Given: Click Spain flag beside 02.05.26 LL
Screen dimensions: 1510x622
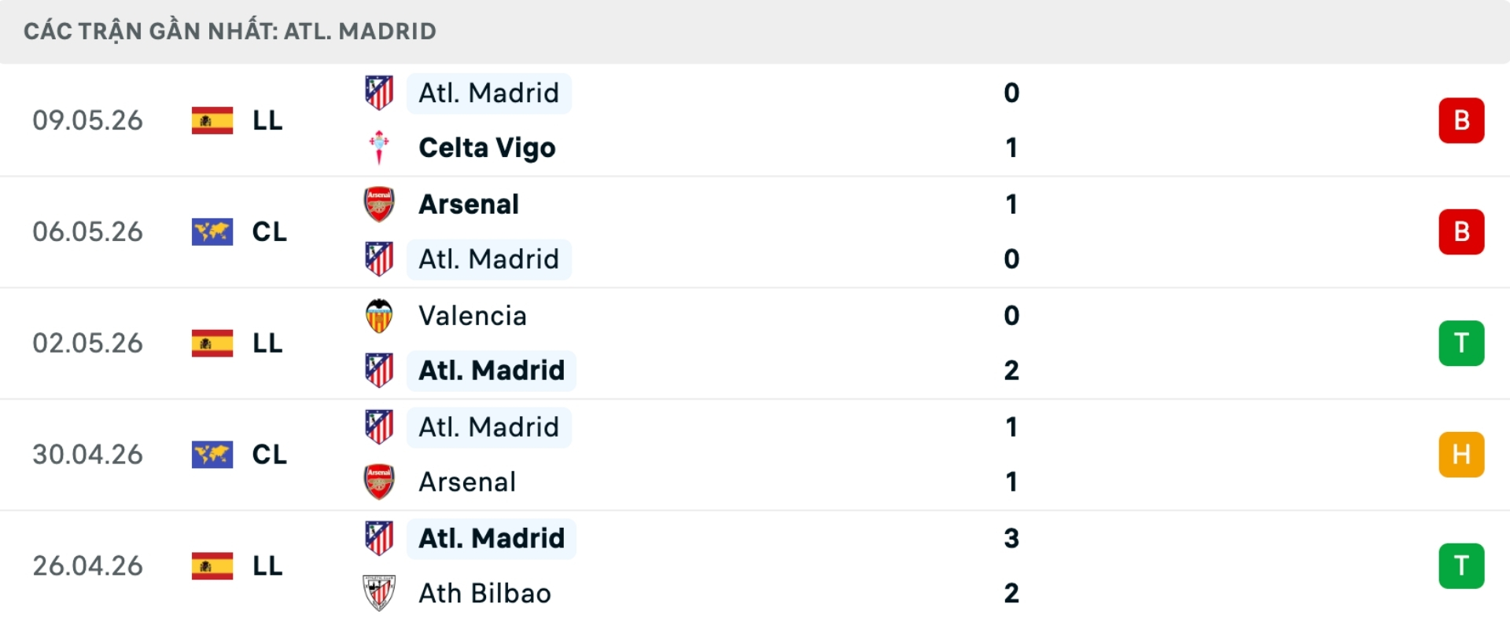Looking at the screenshot, I should point(212,343).
